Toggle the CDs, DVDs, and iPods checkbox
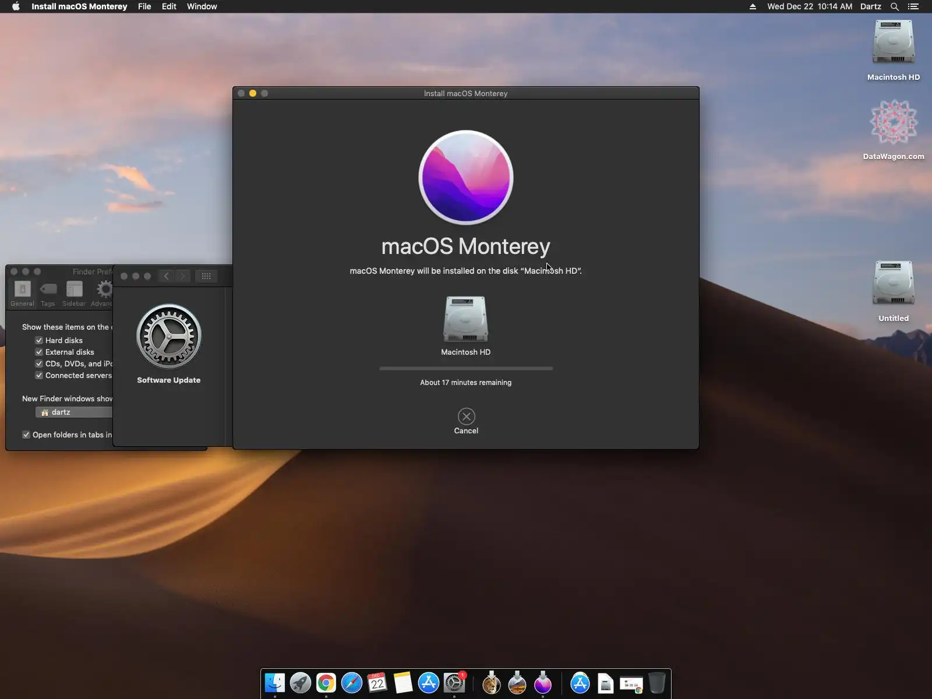This screenshot has width=932, height=699. [x=39, y=363]
